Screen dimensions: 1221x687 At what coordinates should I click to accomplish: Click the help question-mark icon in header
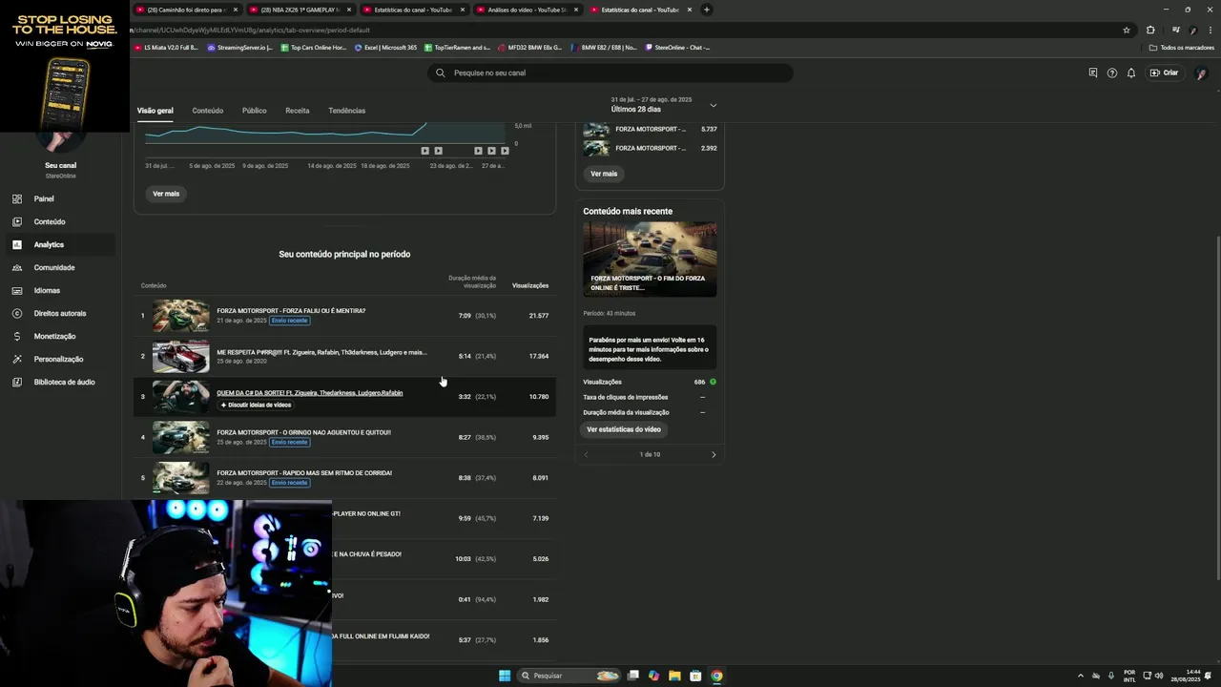pos(1112,73)
